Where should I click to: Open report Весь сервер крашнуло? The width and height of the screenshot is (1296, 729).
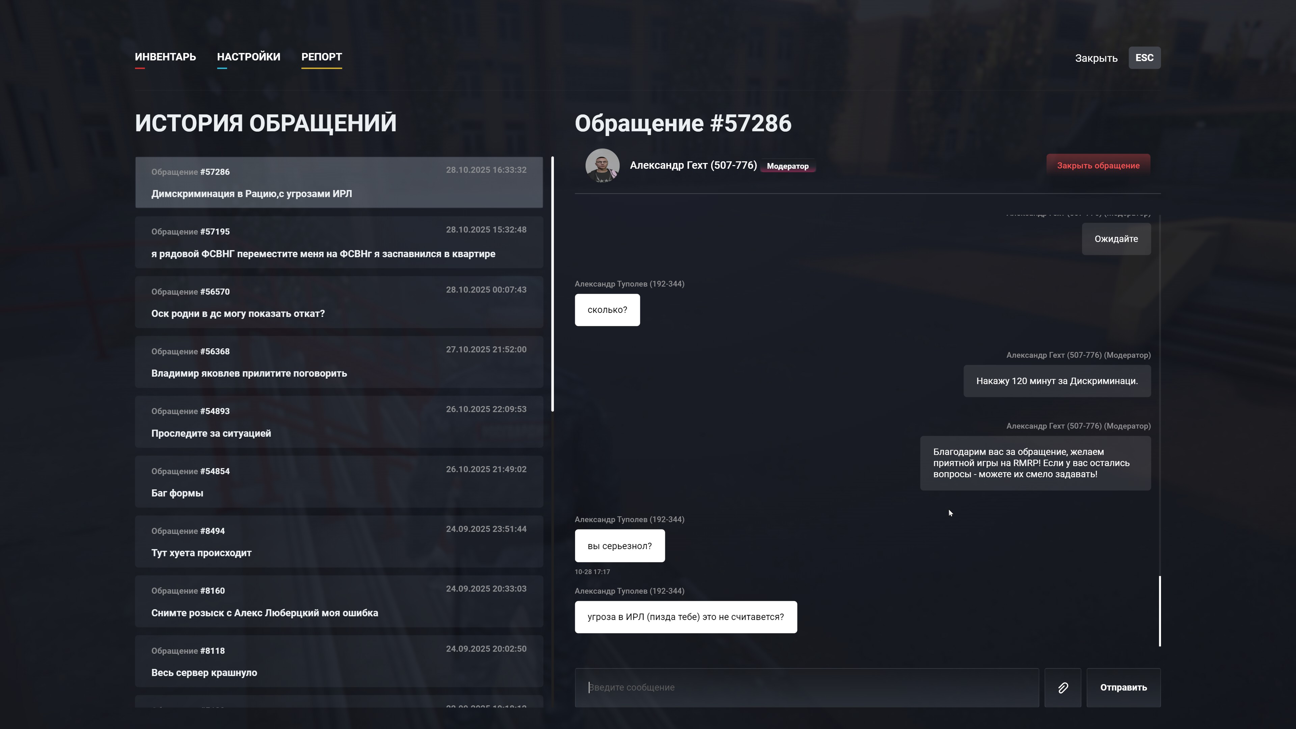(339, 661)
